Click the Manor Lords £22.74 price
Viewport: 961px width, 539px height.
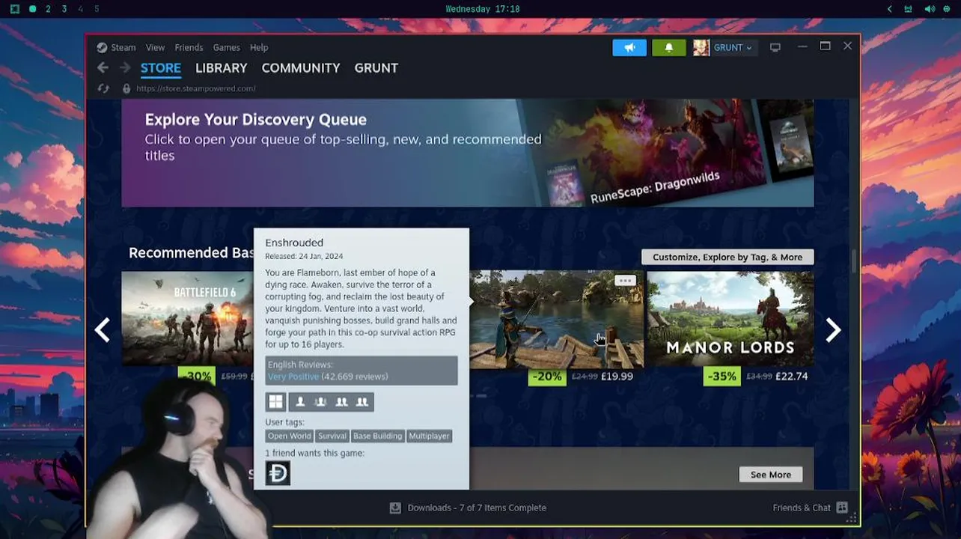tap(792, 377)
